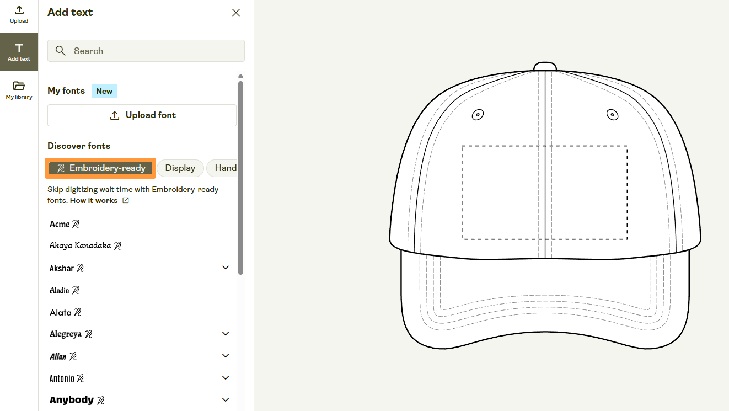
Task: Open the My library tab
Action: tap(19, 90)
